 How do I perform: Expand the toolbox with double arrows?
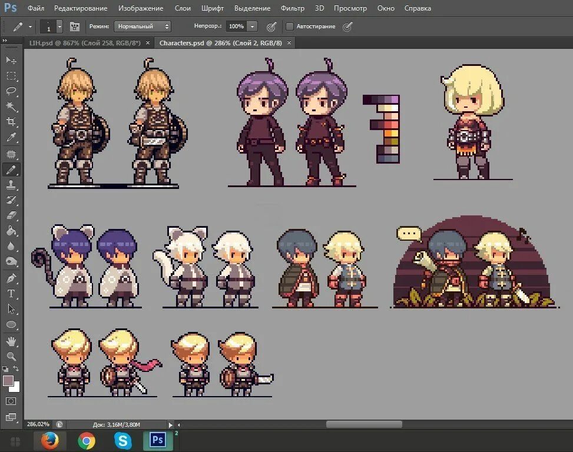[x=5, y=40]
